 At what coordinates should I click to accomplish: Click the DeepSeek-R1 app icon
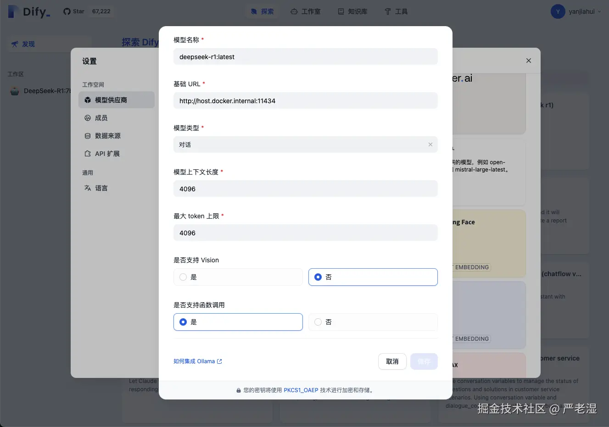tap(15, 91)
